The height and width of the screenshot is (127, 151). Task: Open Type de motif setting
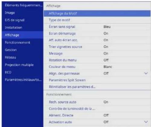tap(97, 20)
